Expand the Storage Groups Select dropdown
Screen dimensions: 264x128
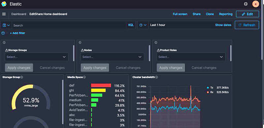point(37,57)
